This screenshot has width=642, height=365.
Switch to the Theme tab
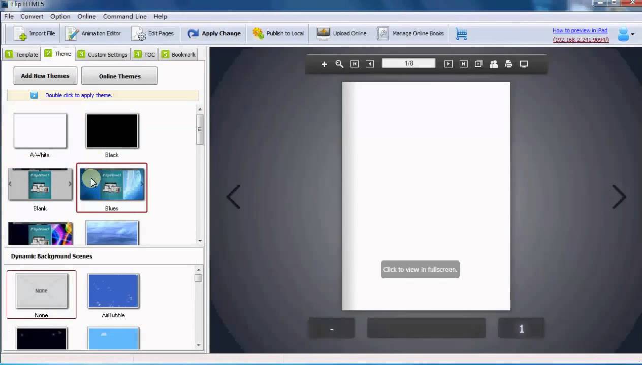[x=58, y=53]
